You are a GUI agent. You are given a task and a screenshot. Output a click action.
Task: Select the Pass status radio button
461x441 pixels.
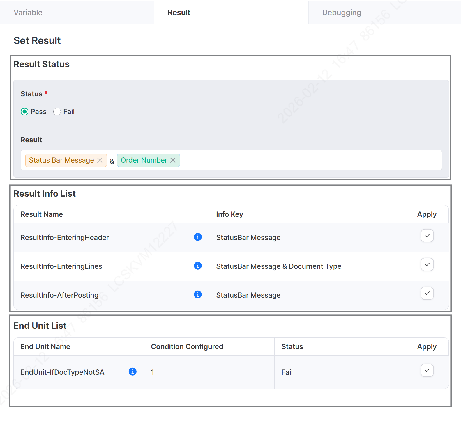[25, 112]
